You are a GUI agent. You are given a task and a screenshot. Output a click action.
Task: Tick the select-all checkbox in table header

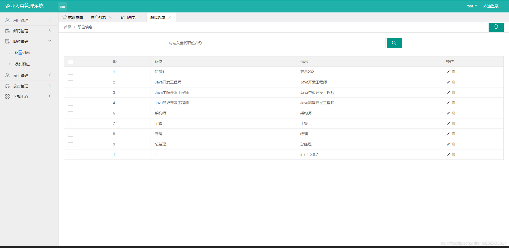(71, 62)
